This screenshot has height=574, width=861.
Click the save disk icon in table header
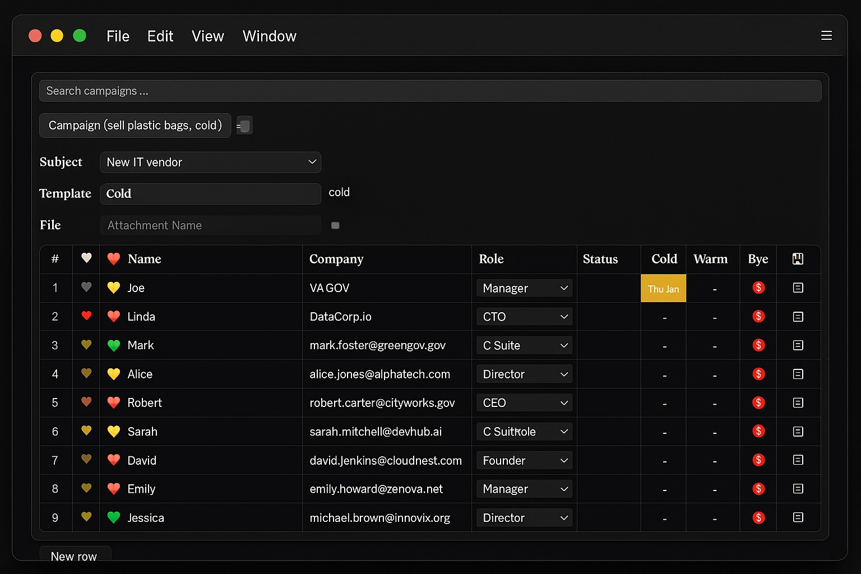[x=798, y=259]
